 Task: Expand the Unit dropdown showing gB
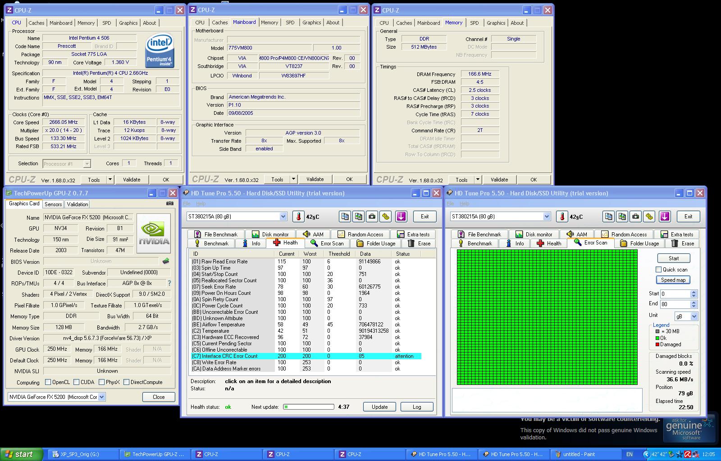point(694,316)
